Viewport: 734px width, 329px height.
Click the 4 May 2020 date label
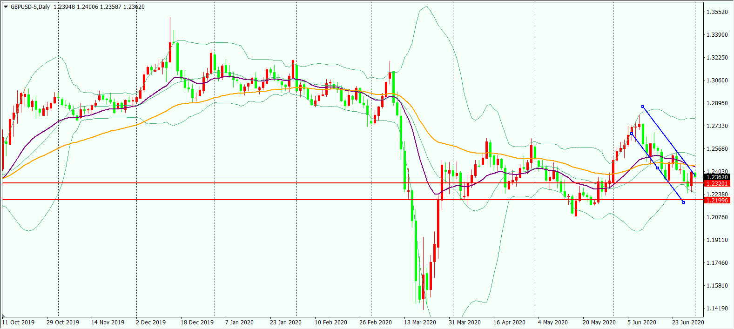[x=552, y=322]
